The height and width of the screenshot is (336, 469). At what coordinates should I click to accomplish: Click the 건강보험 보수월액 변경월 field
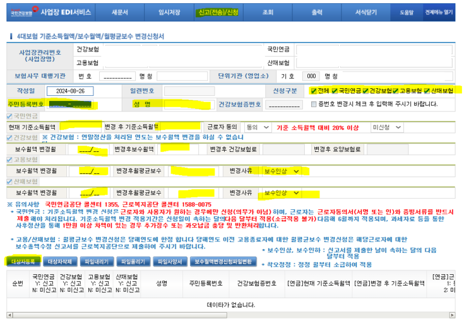(x=89, y=149)
